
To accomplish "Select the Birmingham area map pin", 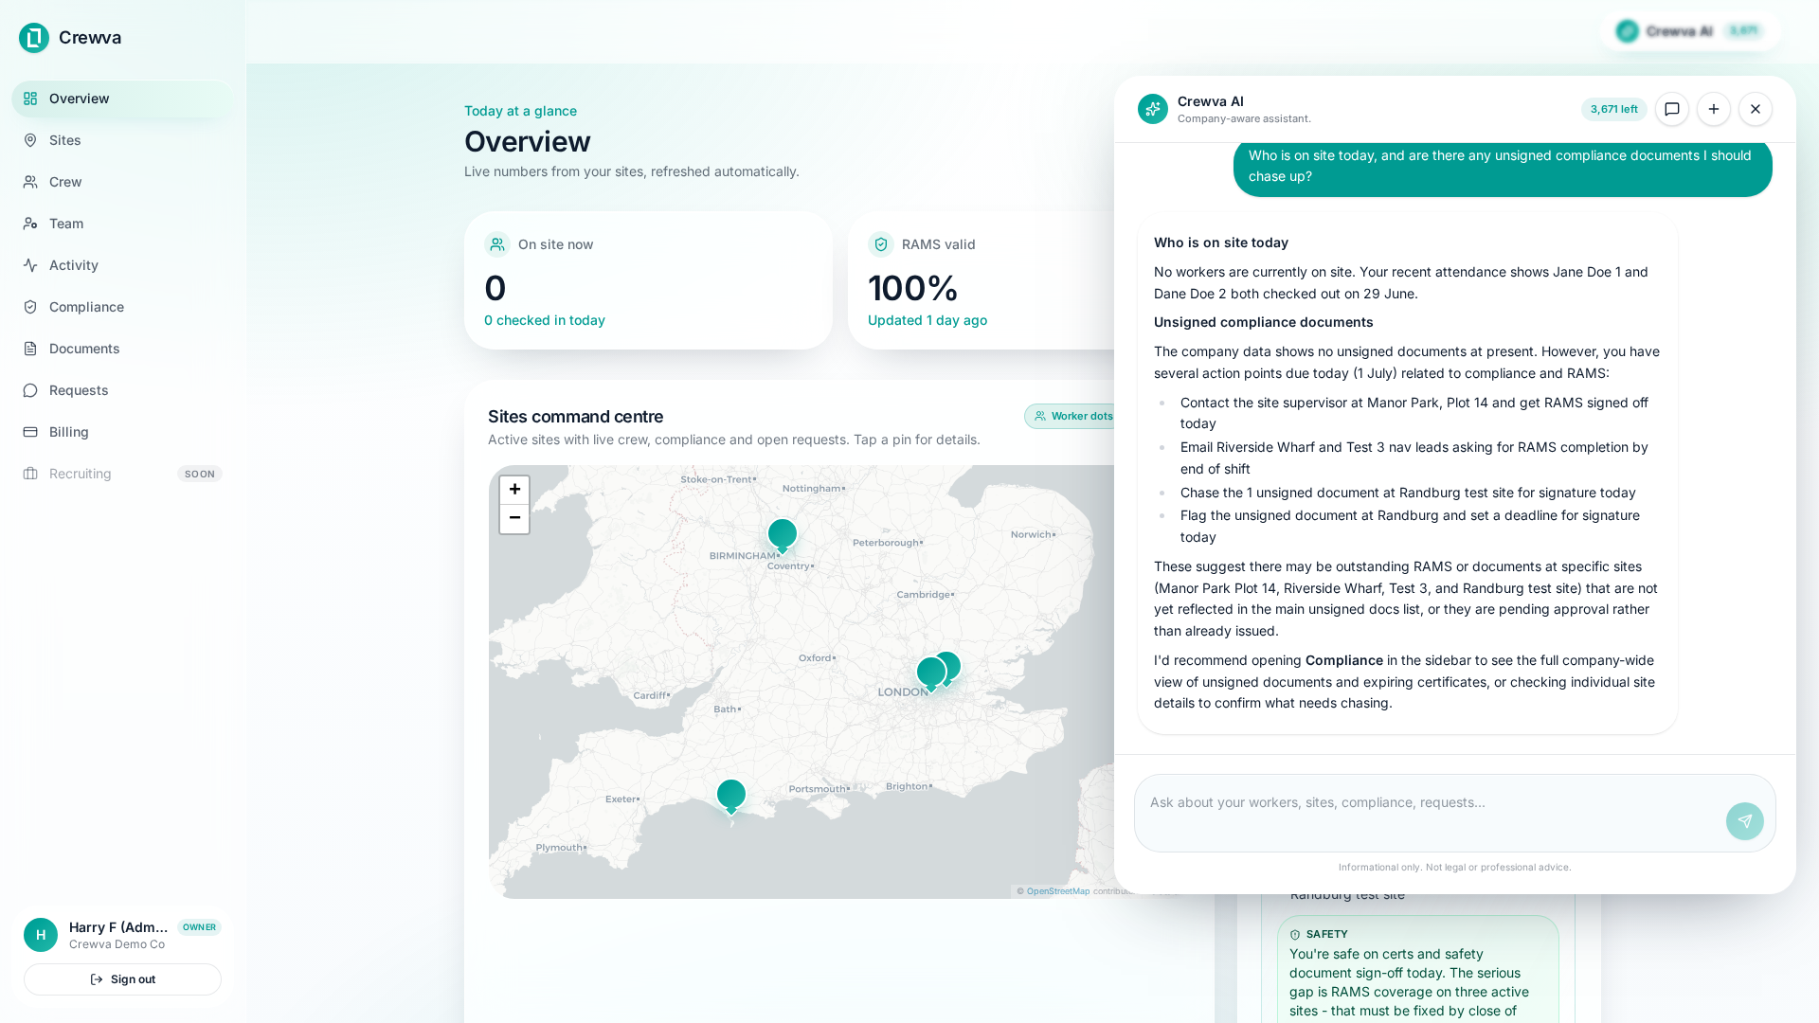I will tap(783, 535).
